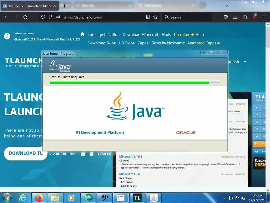Open a new tab with plus button
Viewport: 270px width, 203px height.
coord(64,6)
